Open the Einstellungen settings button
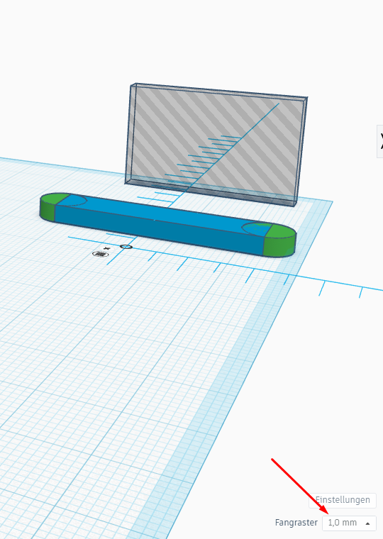The width and height of the screenshot is (383, 539). click(x=343, y=500)
